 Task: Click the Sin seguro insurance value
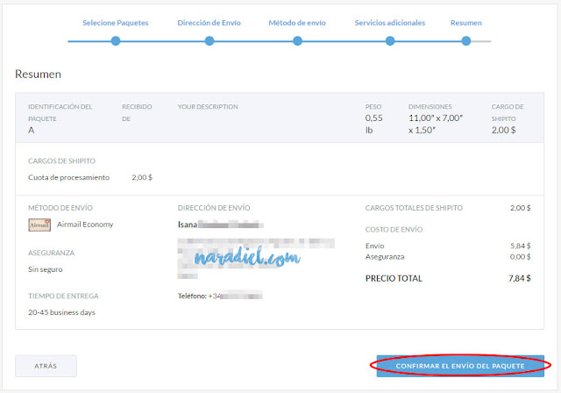click(x=45, y=269)
